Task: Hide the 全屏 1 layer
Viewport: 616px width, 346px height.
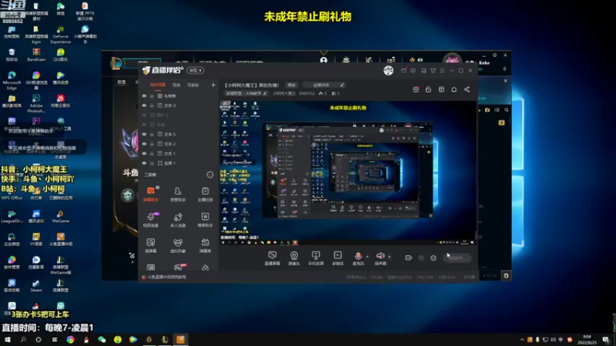Action: 144,163
